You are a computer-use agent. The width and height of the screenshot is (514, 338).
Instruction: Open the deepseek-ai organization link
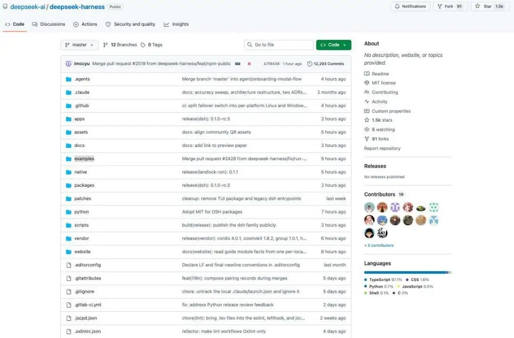tap(28, 7)
